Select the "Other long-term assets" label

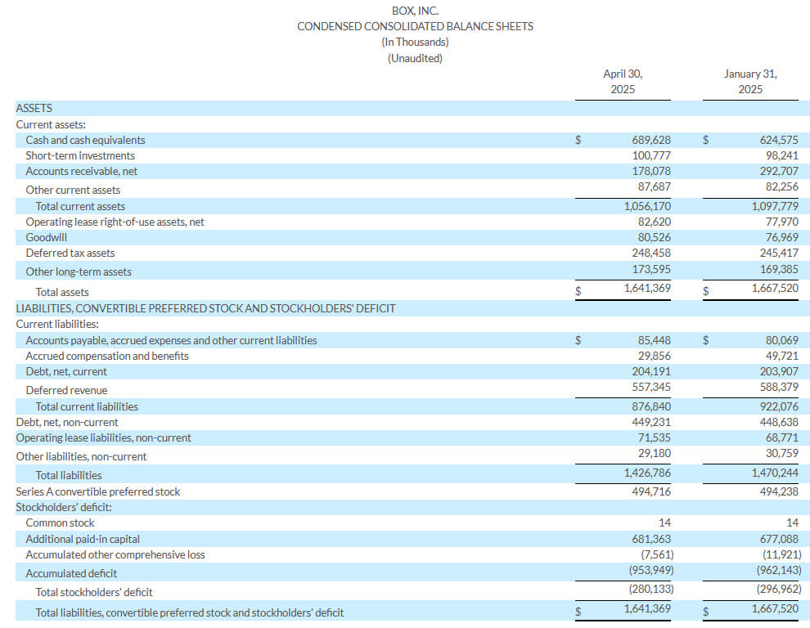(x=79, y=271)
